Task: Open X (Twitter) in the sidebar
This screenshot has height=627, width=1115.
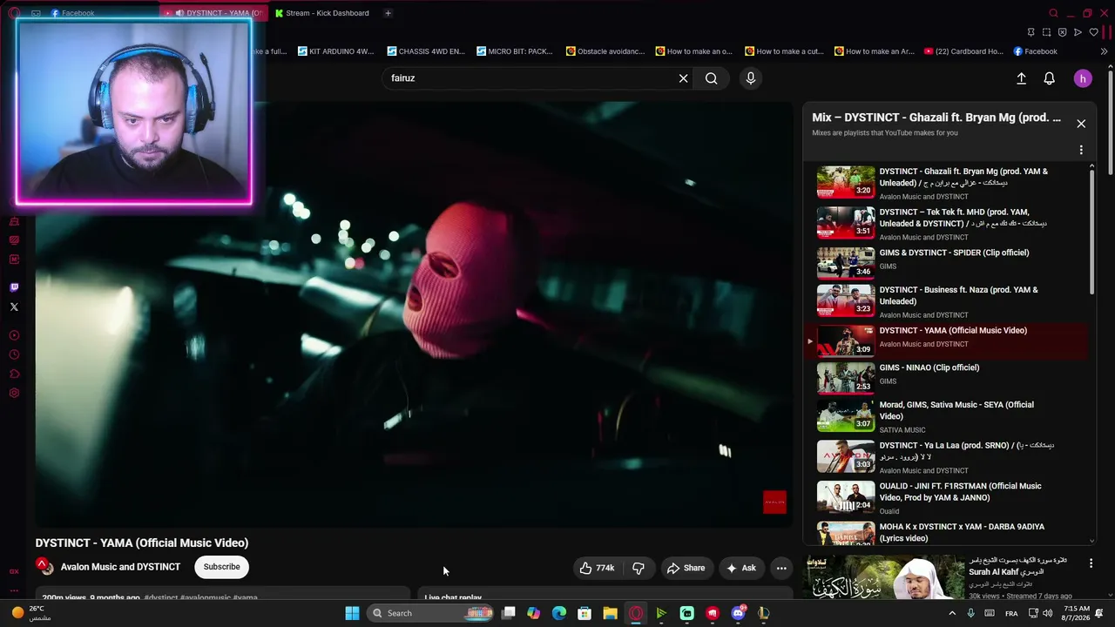Action: pyautogui.click(x=14, y=307)
